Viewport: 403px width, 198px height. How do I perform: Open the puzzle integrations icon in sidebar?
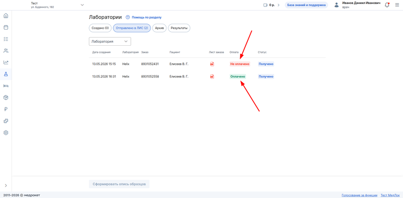pyautogui.click(x=6, y=121)
